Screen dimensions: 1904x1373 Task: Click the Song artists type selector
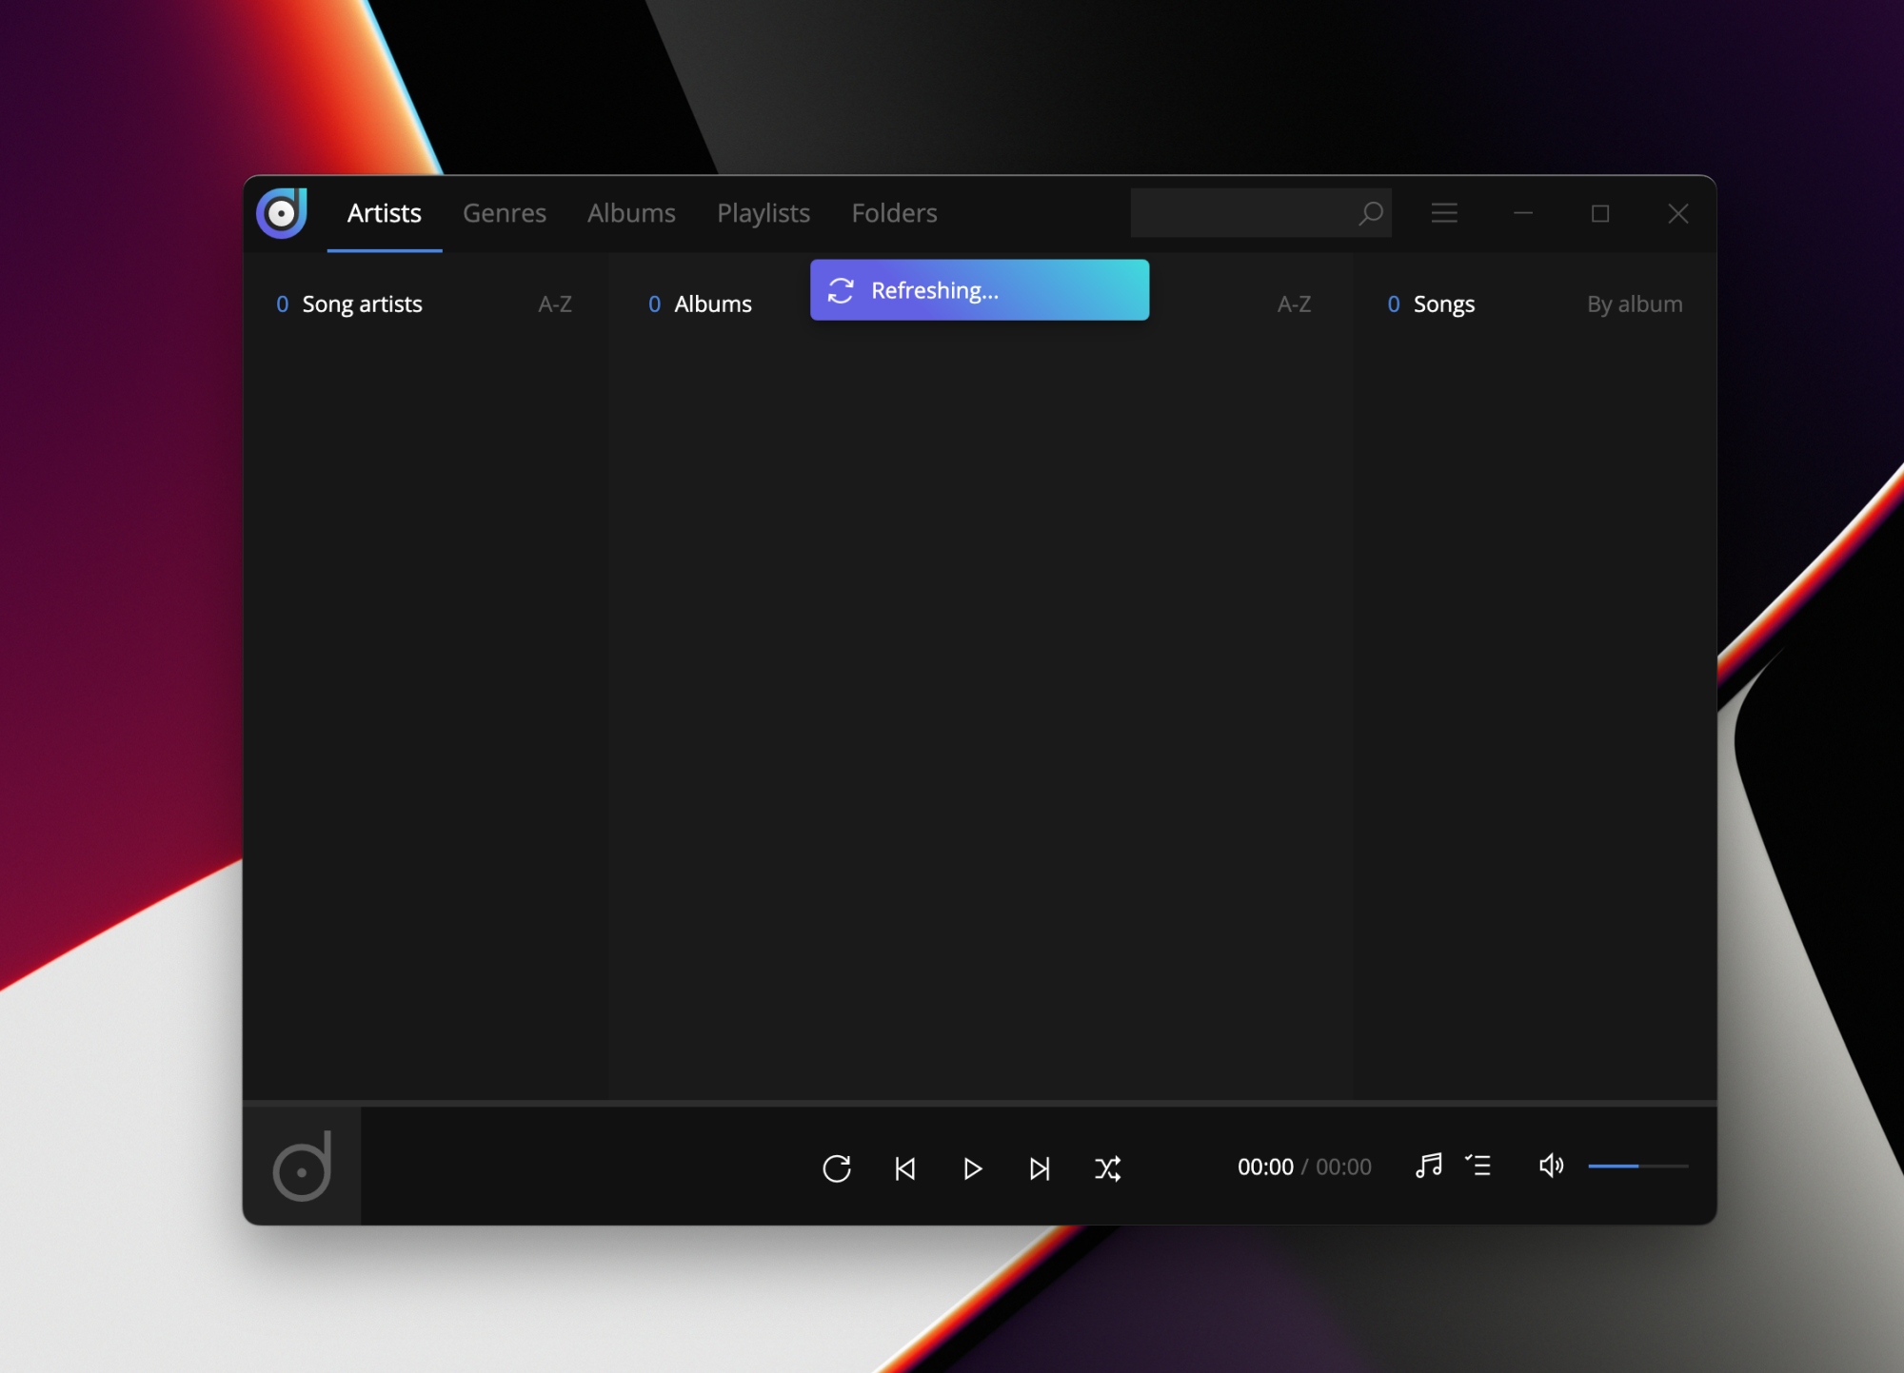point(362,304)
